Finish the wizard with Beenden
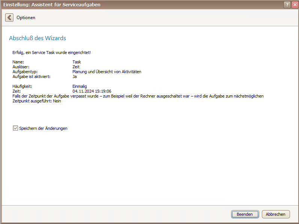Viewport: 299px width, 224px height. (x=245, y=214)
